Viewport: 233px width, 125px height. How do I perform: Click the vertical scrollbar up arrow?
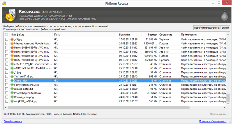[228, 34]
